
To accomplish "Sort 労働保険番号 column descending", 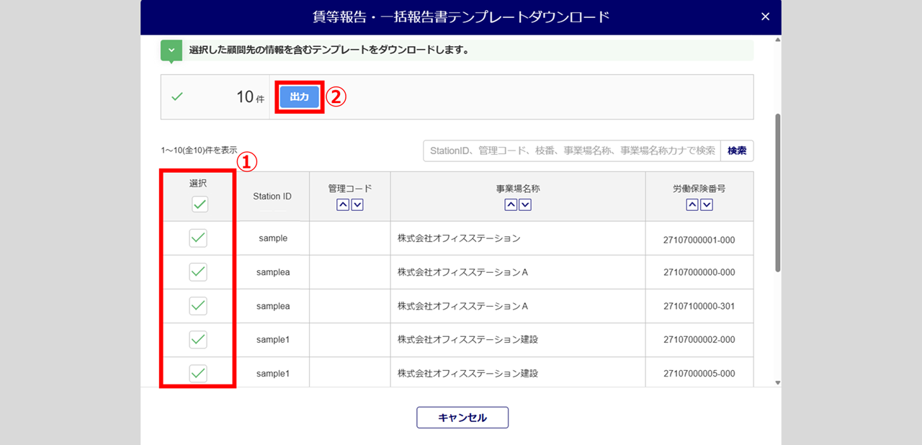I will (707, 204).
